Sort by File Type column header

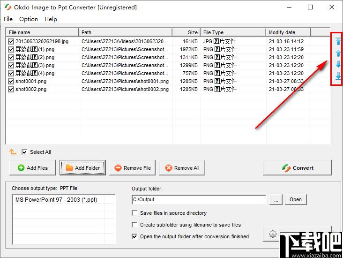(233, 32)
